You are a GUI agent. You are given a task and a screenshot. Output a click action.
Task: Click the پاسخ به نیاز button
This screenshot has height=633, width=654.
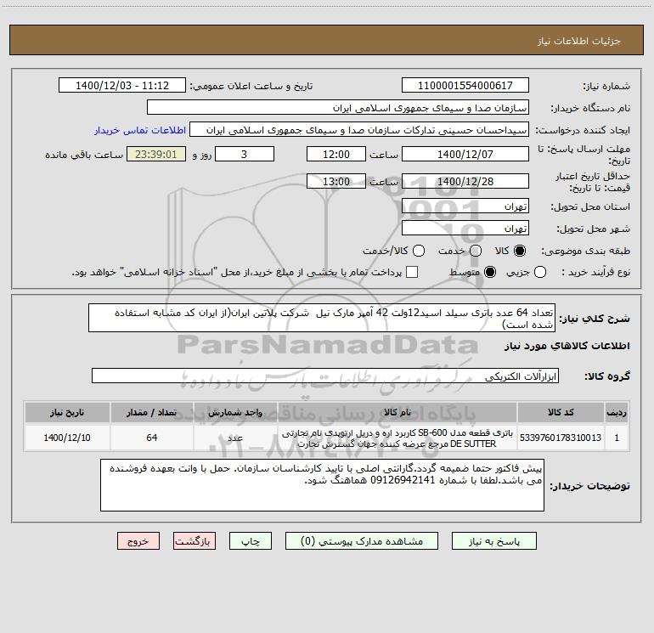coord(493,540)
